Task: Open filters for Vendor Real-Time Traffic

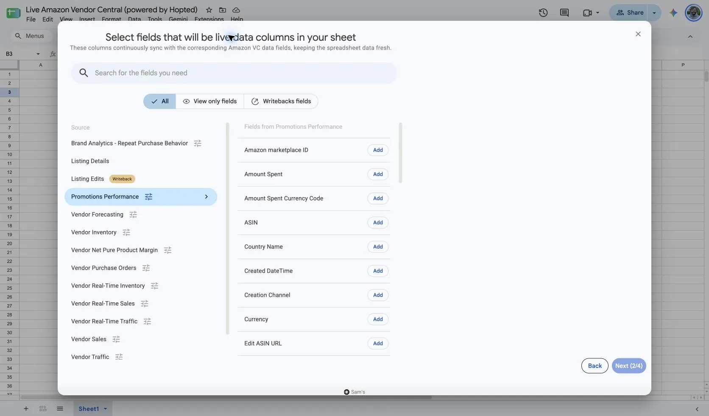Action: 148,321
